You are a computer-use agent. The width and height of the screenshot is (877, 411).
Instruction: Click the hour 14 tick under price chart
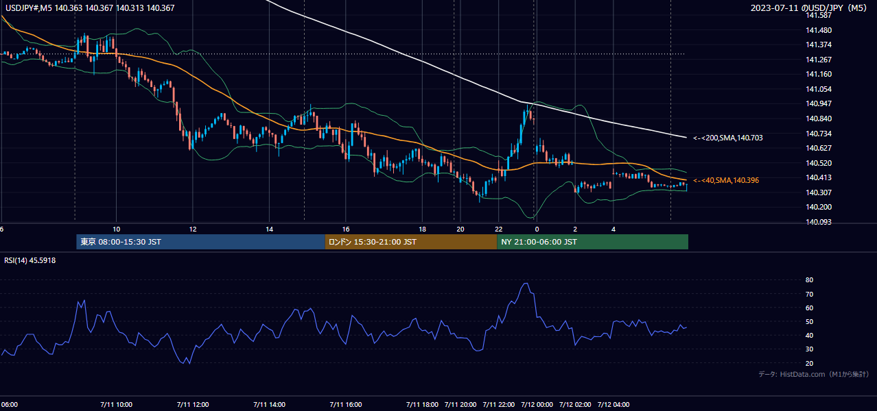pyautogui.click(x=270, y=229)
